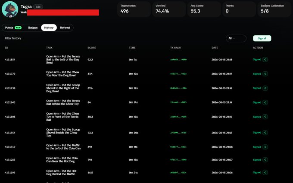Screen dimensions: 293x183
Task: Click the Sign all button
Action: pos(262,38)
